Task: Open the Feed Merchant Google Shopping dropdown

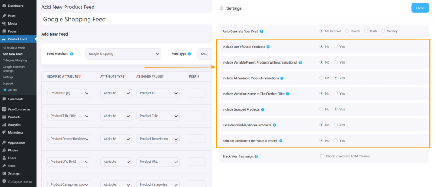Action: click(123, 54)
